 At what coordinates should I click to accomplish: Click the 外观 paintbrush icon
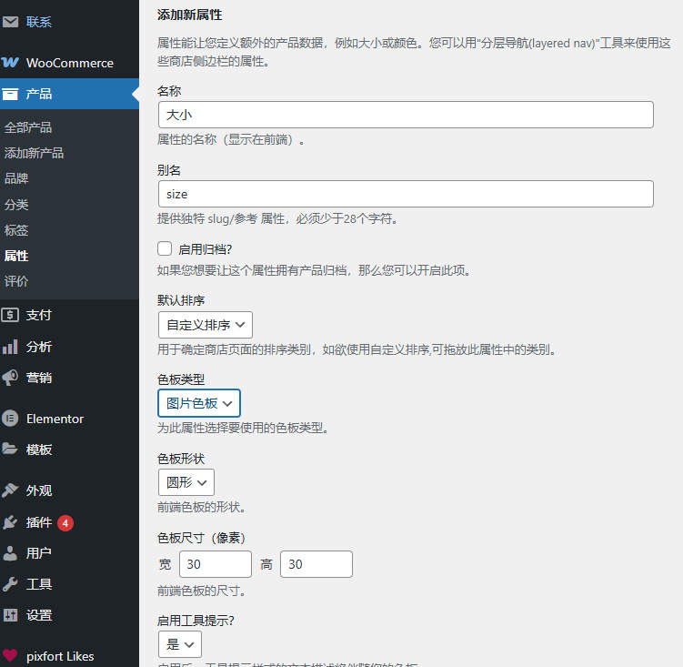click(10, 490)
